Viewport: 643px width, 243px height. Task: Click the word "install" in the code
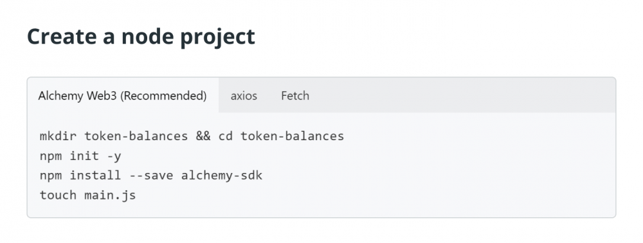[95, 175]
